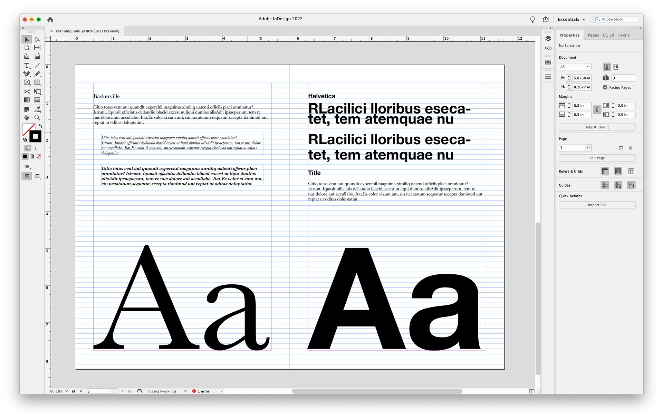Open the preflight menu icon in status bar
This screenshot has height=420, width=663.
(x=140, y=391)
